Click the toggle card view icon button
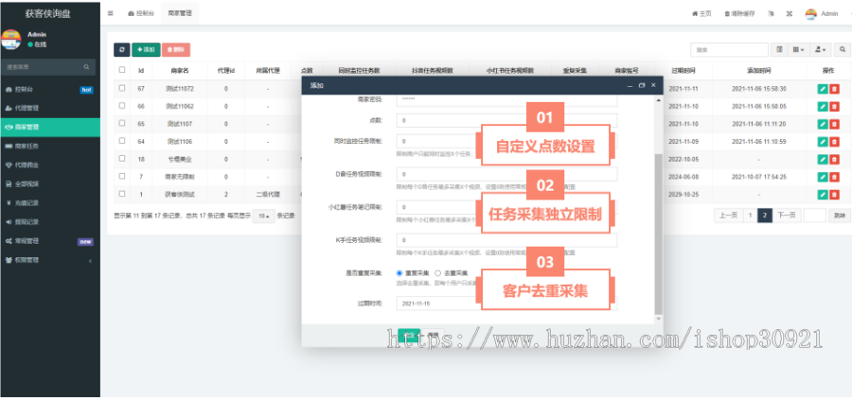The height and width of the screenshot is (399, 852). (x=779, y=49)
